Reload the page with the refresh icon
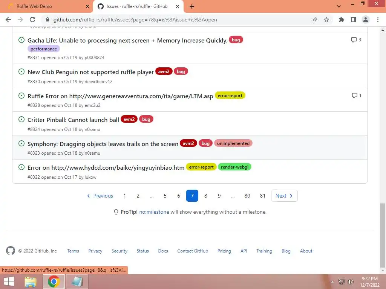386x289 pixels. 32,20
